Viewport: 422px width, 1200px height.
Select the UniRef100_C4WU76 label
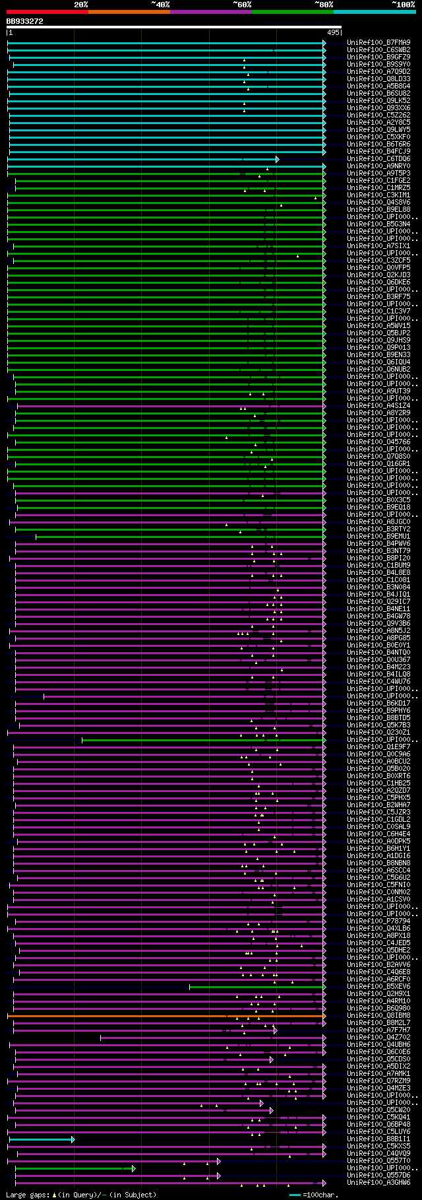(x=378, y=681)
